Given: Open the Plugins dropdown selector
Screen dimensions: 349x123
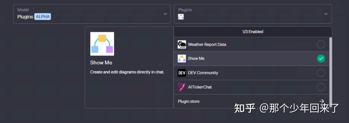Looking at the screenshot, I should pos(253,14).
